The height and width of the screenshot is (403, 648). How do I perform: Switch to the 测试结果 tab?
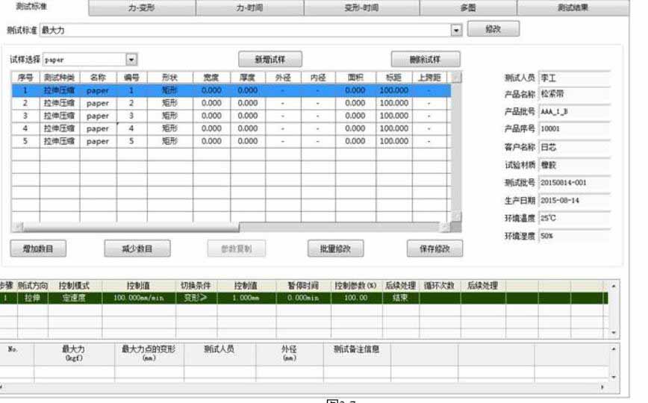pyautogui.click(x=573, y=8)
